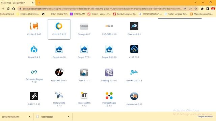View the site lock security info
Screen dimensions: 216x121
point(20,9)
